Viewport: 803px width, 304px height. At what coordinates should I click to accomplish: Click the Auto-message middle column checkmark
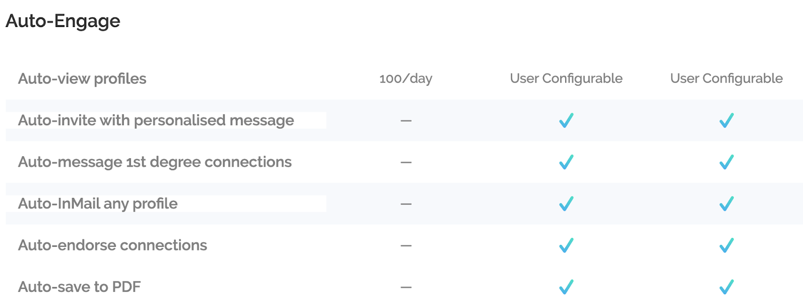(x=566, y=162)
